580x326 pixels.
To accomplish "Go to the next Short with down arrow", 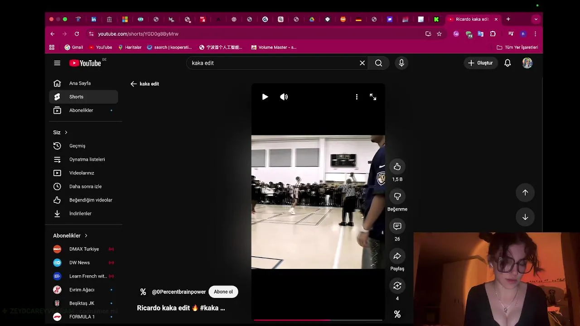I will (x=525, y=217).
